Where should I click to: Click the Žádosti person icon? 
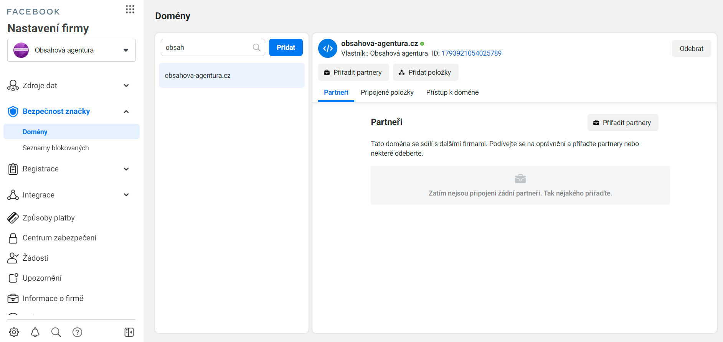(13, 258)
